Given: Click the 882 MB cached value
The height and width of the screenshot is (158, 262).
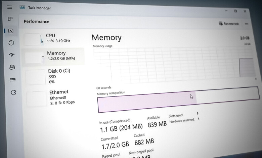Looking at the screenshot, I should coord(144,142).
